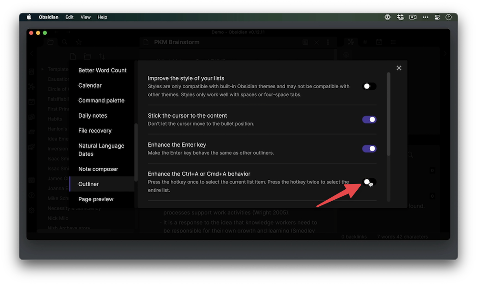This screenshot has height=285, width=477.
Task: Switch to Note composer settings
Action: point(98,169)
